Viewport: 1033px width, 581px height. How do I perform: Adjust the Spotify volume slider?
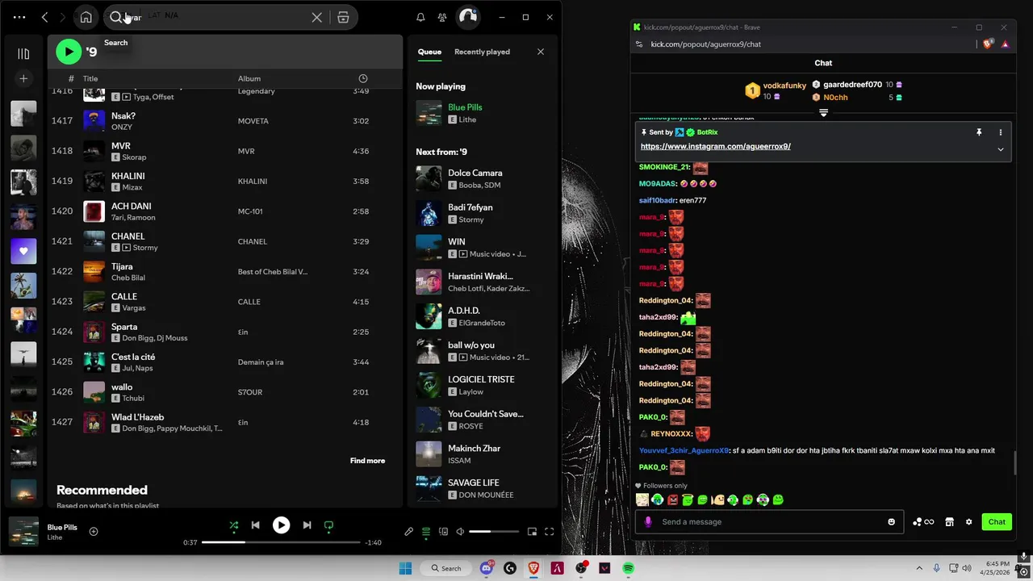(494, 532)
